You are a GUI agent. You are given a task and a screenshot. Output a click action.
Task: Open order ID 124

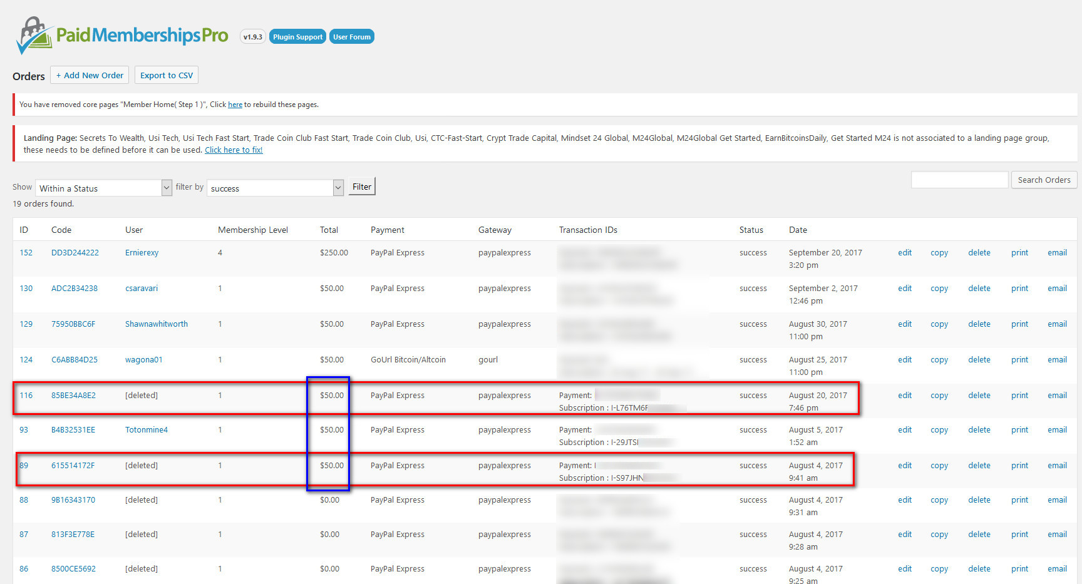[x=26, y=360]
